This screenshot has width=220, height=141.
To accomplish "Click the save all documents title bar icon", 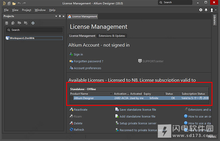I will tap(9, 3).
